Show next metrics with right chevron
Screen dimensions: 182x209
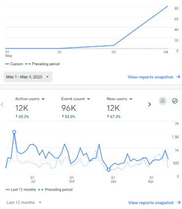(x=150, y=104)
